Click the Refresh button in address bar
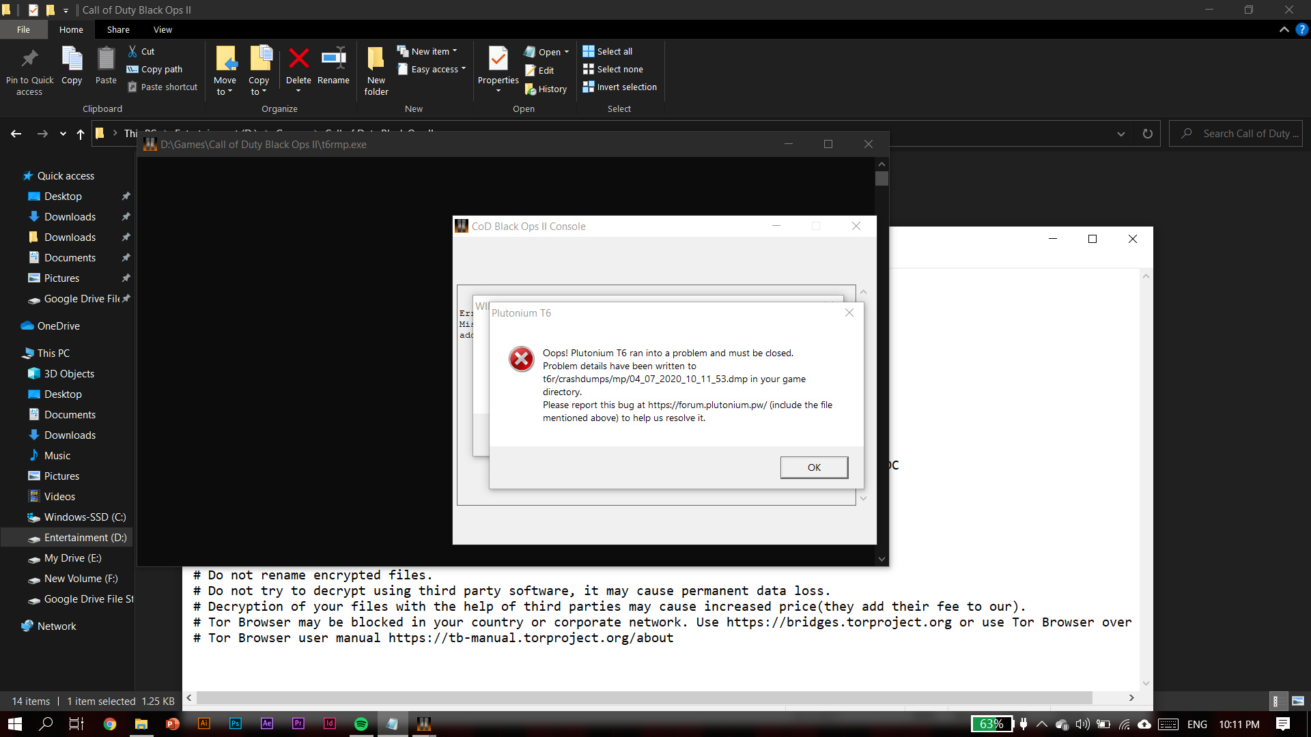Viewport: 1311px width, 737px height. pos(1148,134)
